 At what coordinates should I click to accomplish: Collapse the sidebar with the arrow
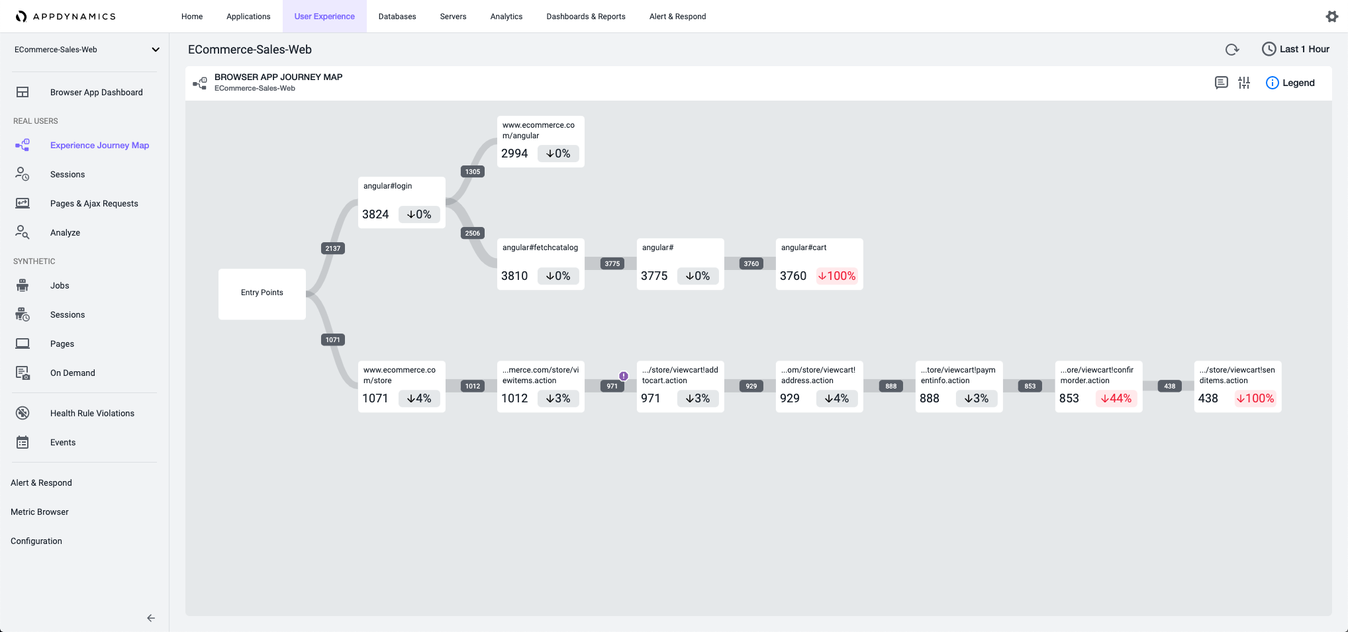(x=151, y=618)
